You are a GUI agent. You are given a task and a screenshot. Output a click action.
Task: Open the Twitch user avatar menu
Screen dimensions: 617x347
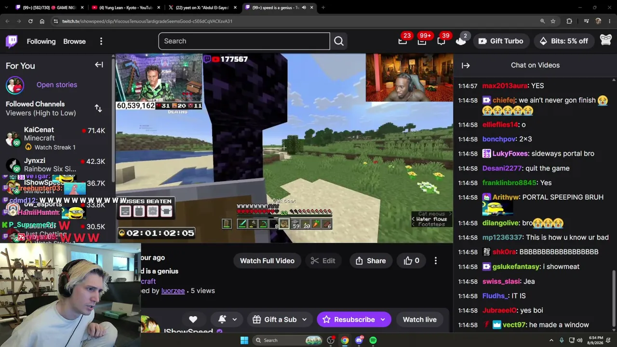pos(605,41)
